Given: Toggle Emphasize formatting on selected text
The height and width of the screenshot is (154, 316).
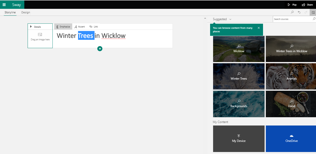Looking at the screenshot, I should point(63,27).
